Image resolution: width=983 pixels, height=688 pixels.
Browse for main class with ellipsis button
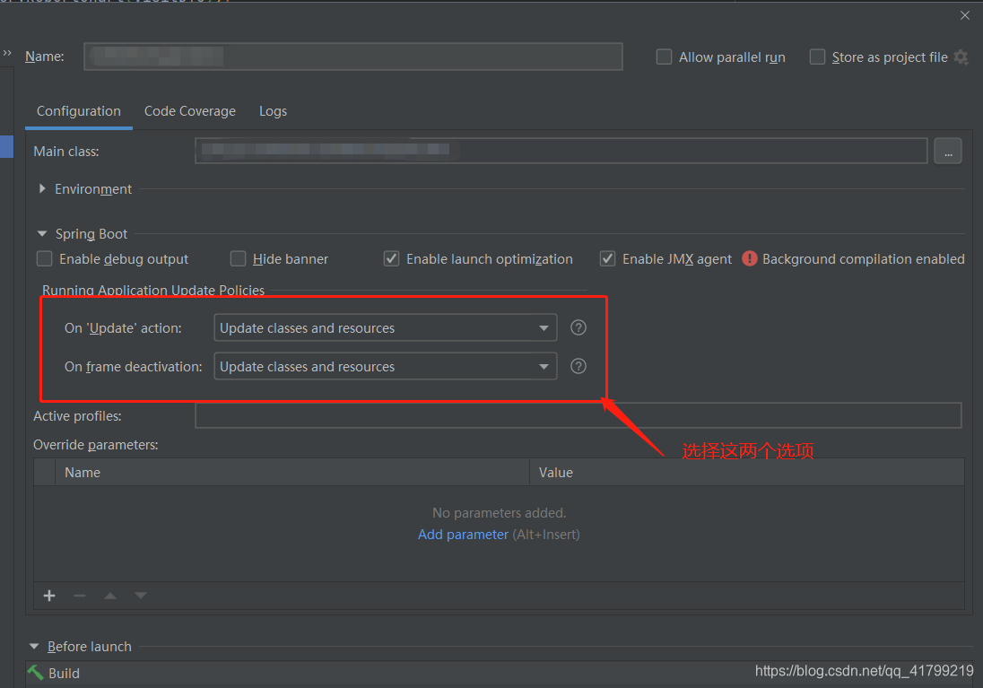pos(948,152)
